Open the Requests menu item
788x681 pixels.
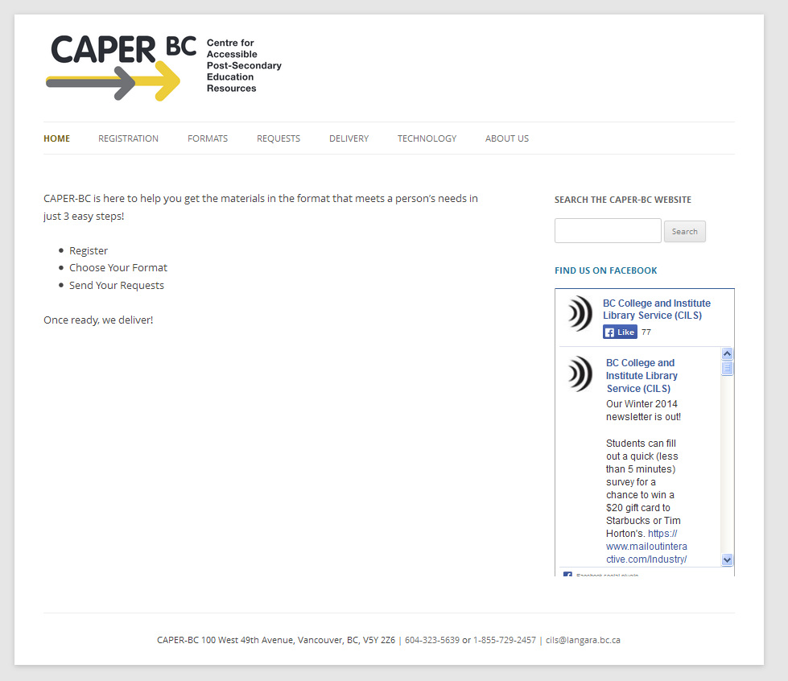pyautogui.click(x=278, y=138)
